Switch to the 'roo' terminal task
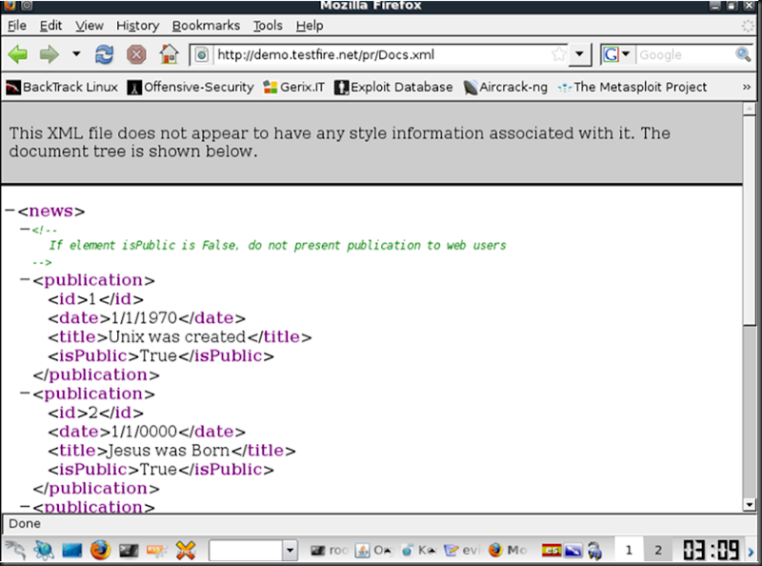This screenshot has height=566, width=762. [329, 550]
